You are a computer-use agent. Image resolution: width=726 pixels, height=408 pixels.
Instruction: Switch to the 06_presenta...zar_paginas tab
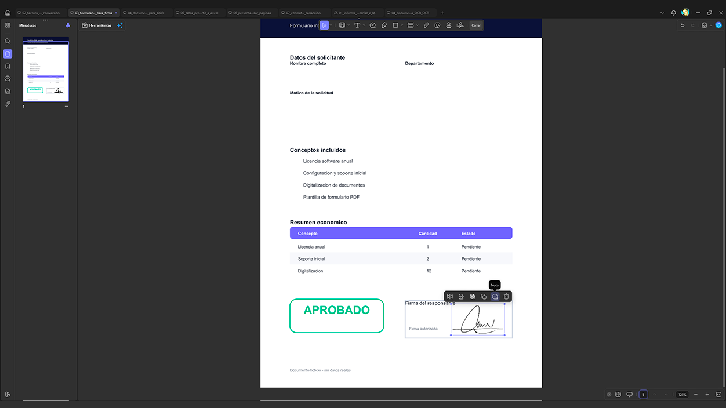(x=252, y=13)
